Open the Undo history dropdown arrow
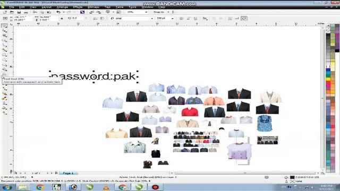Image resolution: width=340 pixels, height=191 pixels. coord(64,12)
